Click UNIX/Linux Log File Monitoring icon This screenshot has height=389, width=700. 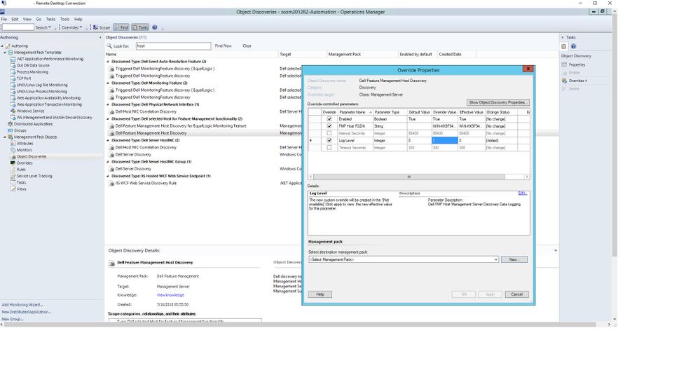(x=13, y=85)
